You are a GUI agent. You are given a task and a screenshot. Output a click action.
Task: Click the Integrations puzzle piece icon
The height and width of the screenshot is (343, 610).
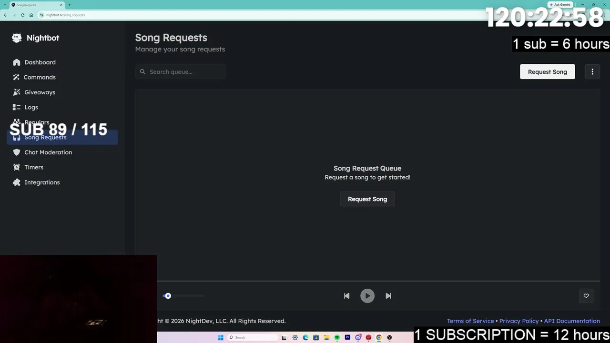(17, 182)
